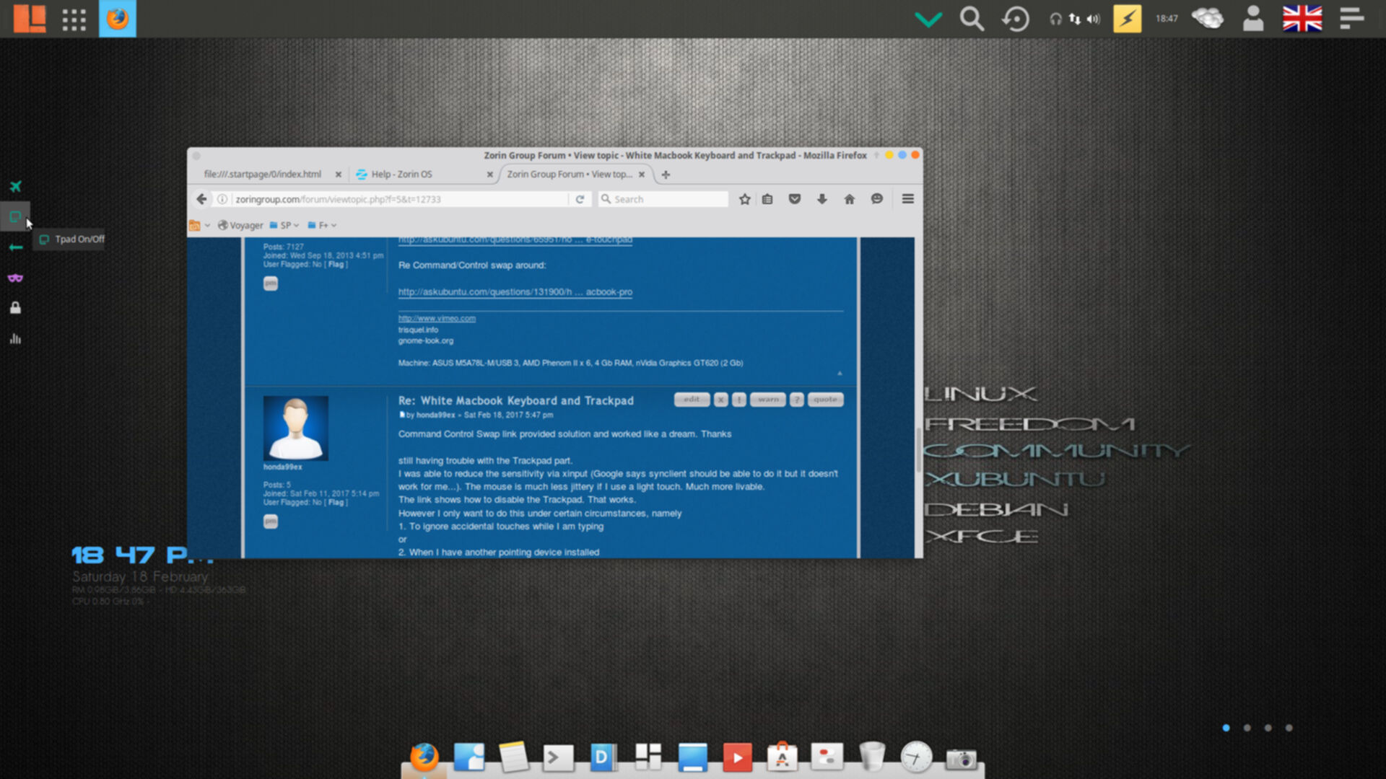Click browser back arrow button
This screenshot has width=1386, height=779.
pos(201,199)
